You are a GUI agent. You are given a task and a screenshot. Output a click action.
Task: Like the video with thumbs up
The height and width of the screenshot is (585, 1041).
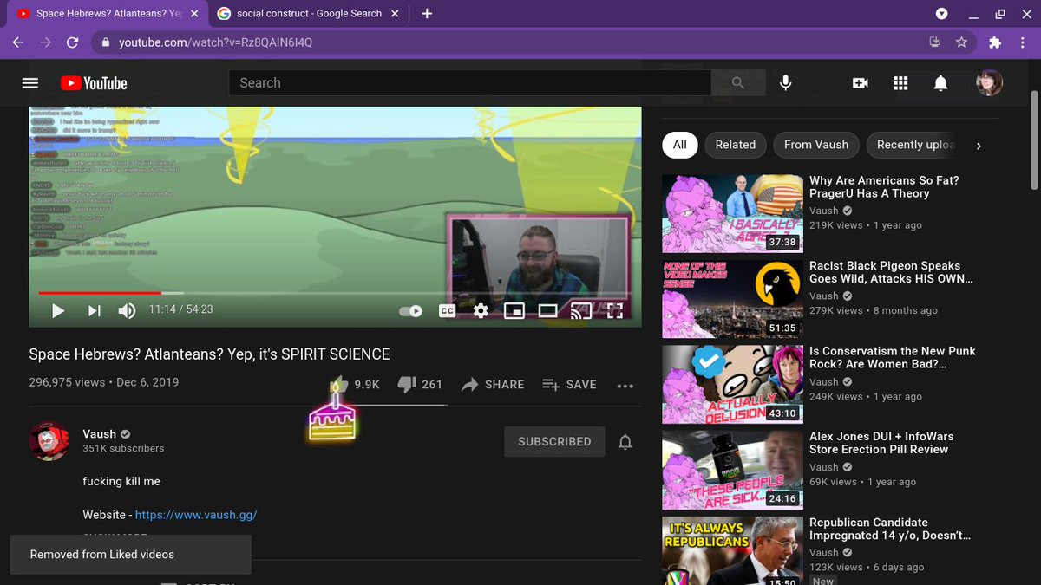[355, 384]
